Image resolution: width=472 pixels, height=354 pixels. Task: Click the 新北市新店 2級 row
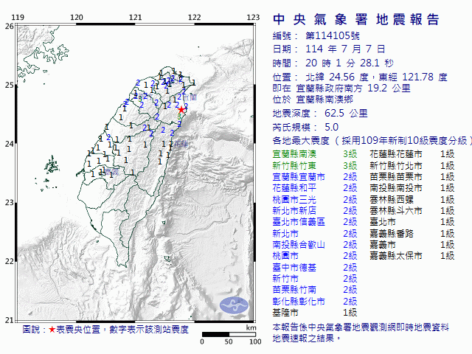coord(315,211)
